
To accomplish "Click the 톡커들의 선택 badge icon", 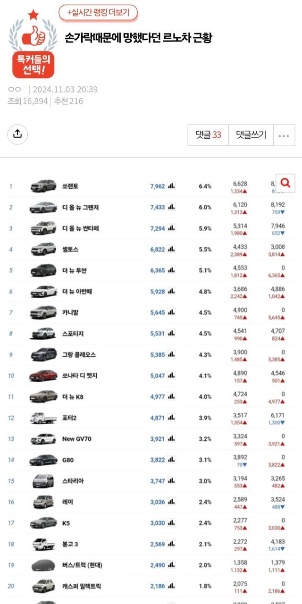I will pos(33,45).
